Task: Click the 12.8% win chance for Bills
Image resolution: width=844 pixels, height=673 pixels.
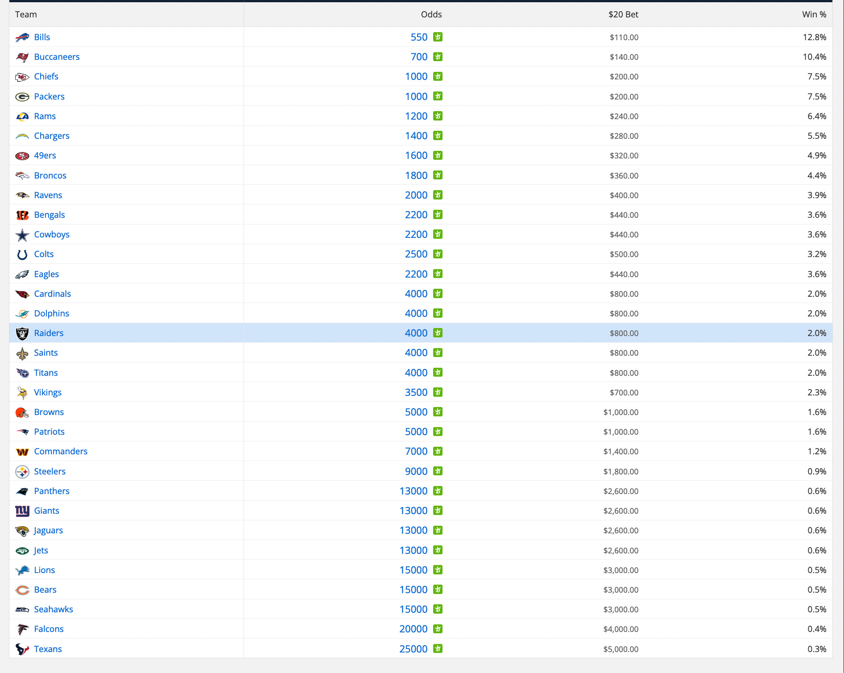Action: coord(815,37)
